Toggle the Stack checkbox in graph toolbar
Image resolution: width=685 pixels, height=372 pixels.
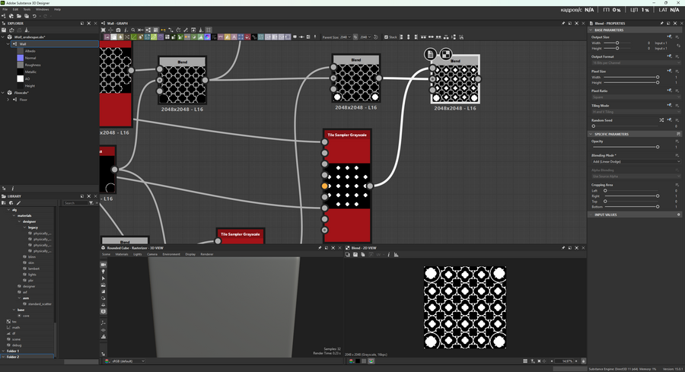coord(386,37)
